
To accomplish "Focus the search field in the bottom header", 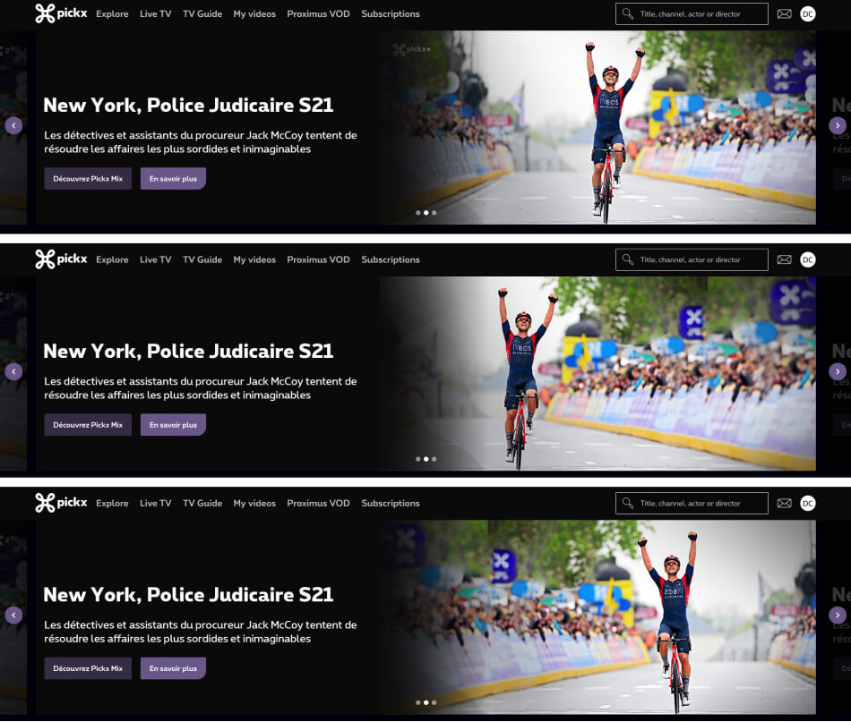I will click(x=699, y=504).
